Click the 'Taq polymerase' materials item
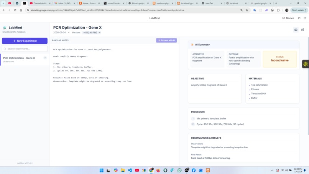The height and width of the screenshot is (174, 309). (x=259, y=85)
